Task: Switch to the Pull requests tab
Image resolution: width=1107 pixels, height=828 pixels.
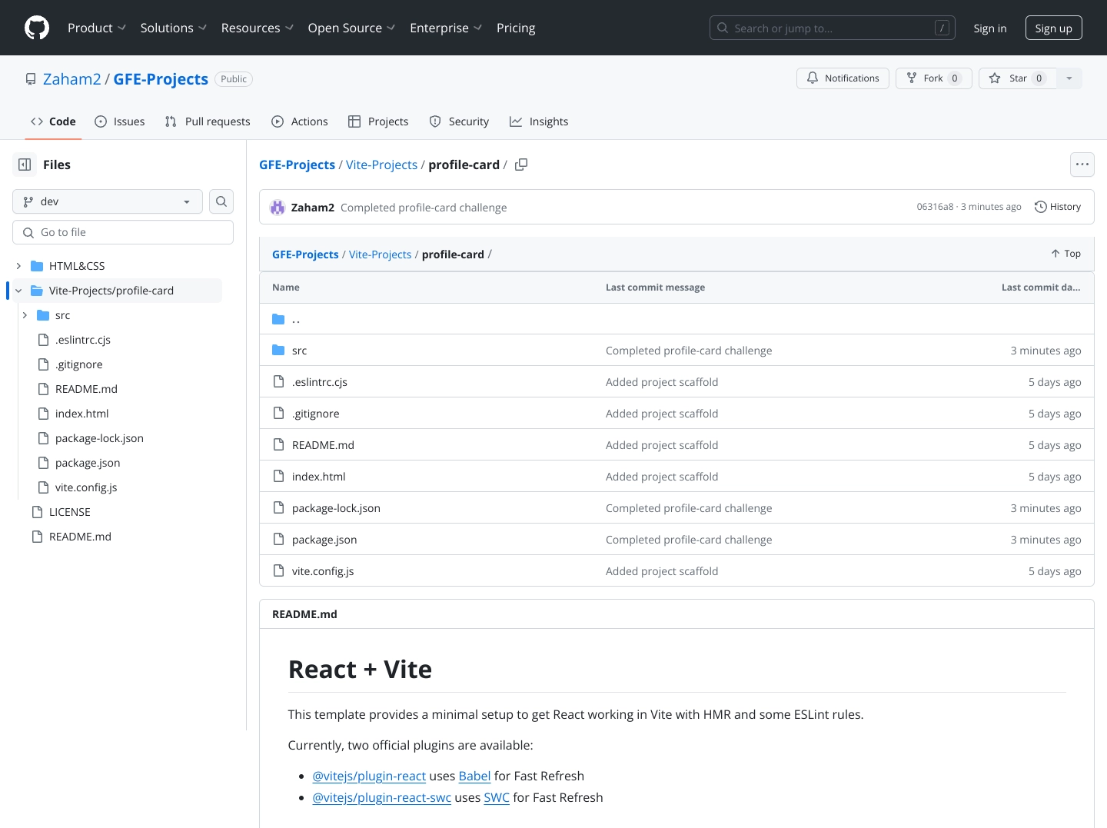Action: click(208, 121)
